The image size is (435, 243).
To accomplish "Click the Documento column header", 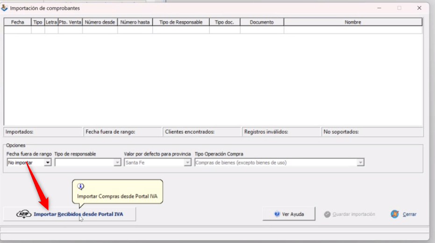I will tap(262, 22).
